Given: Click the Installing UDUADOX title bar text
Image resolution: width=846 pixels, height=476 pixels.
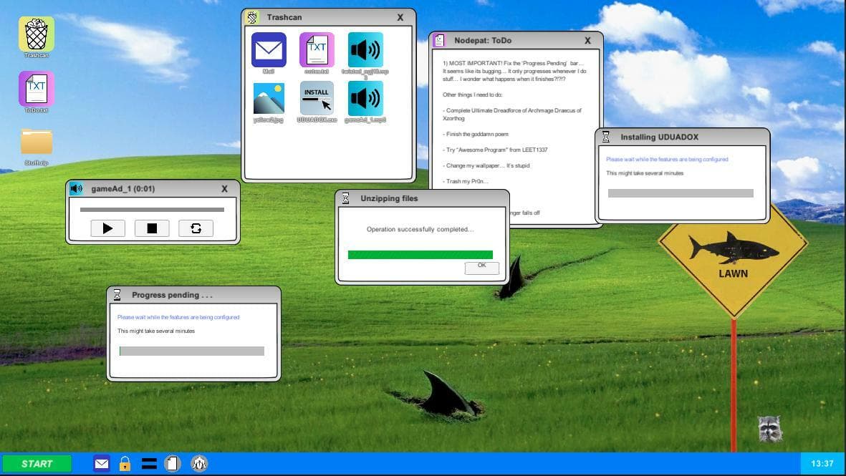Looking at the screenshot, I should click(659, 137).
